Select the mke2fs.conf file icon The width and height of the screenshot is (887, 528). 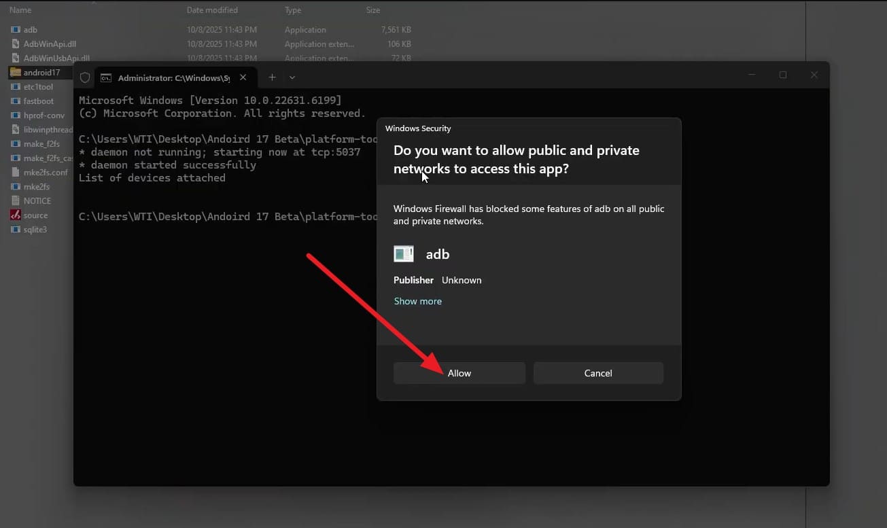[15, 173]
